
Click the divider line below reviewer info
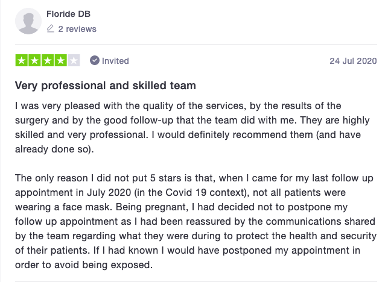click(x=196, y=45)
